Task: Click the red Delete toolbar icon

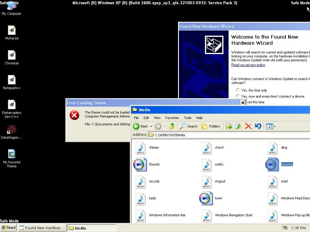Action: [x=248, y=126]
